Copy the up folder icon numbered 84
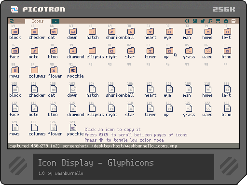Screen dimensions: 247x185 [169, 51]
